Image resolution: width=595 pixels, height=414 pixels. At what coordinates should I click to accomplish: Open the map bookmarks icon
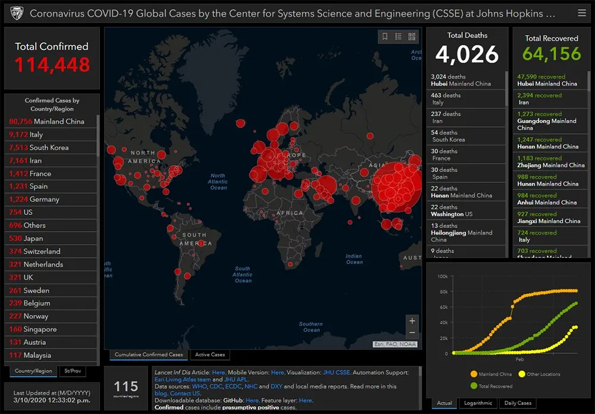pos(385,37)
